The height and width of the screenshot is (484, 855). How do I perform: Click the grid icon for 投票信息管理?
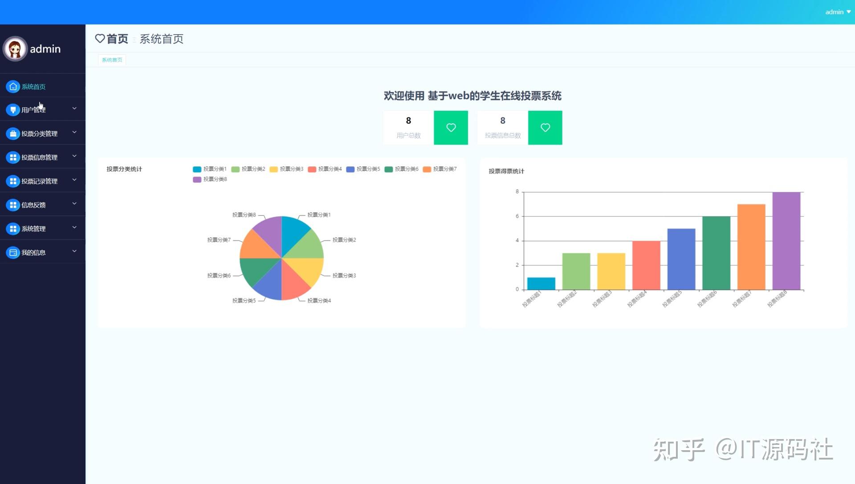(x=13, y=157)
